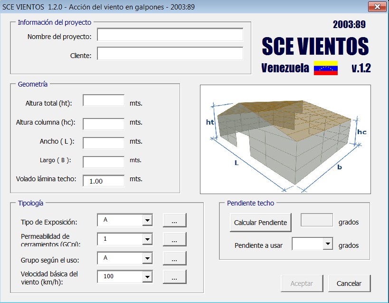Focus the Altura columna (hc) field
Screen dimensions: 389x303
[x=104, y=124]
